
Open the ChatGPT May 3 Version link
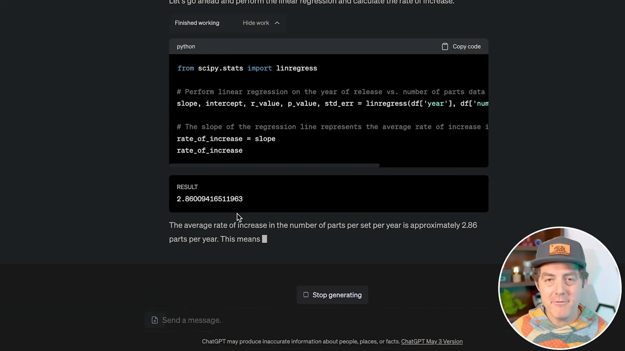[432, 341]
